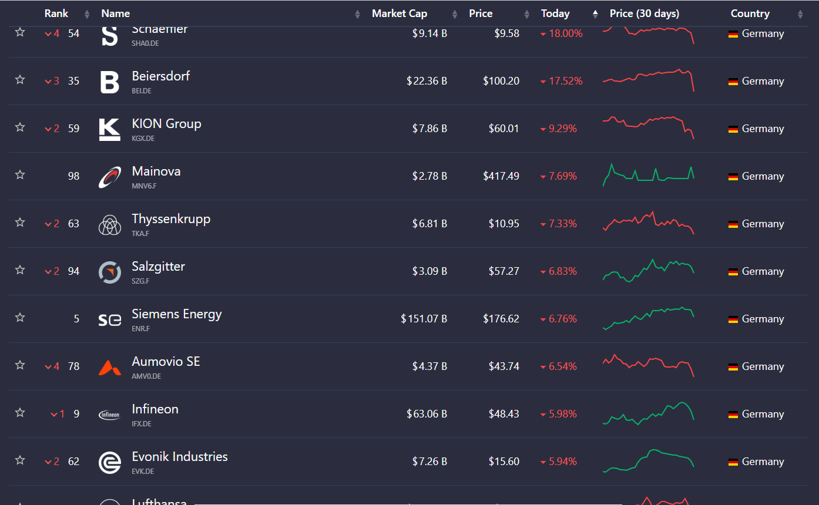The width and height of the screenshot is (819, 505).
Task: Toggle the Thyssenkrupp favorite star
Action: click(x=20, y=222)
